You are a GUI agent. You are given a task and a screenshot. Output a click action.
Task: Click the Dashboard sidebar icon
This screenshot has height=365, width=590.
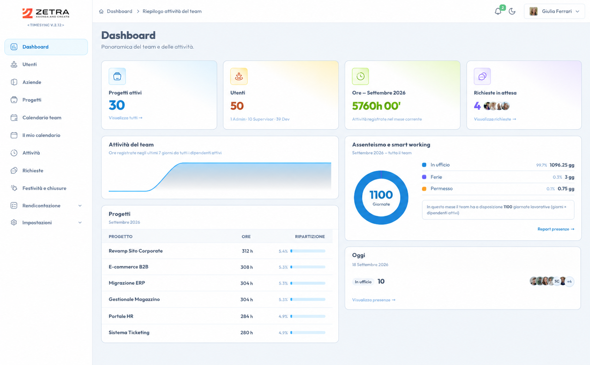click(x=14, y=47)
